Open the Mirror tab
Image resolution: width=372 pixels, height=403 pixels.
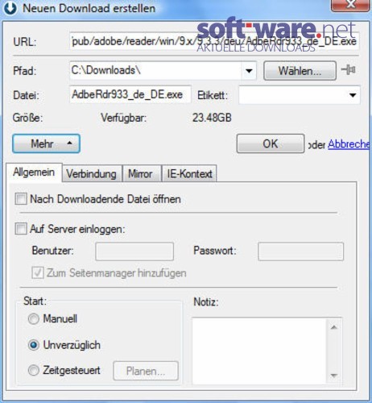[141, 174]
